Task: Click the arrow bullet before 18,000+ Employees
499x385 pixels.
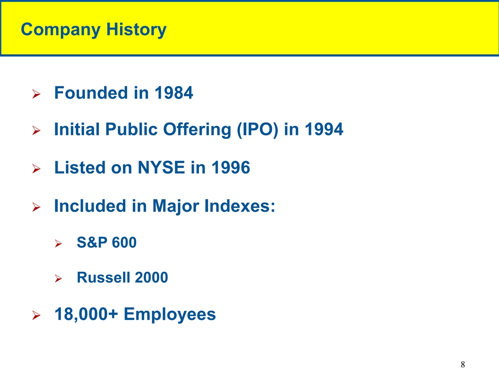Action: point(34,315)
